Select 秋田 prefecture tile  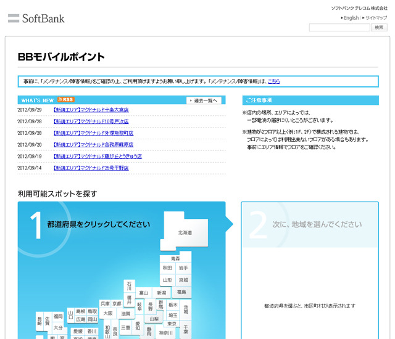167,268
